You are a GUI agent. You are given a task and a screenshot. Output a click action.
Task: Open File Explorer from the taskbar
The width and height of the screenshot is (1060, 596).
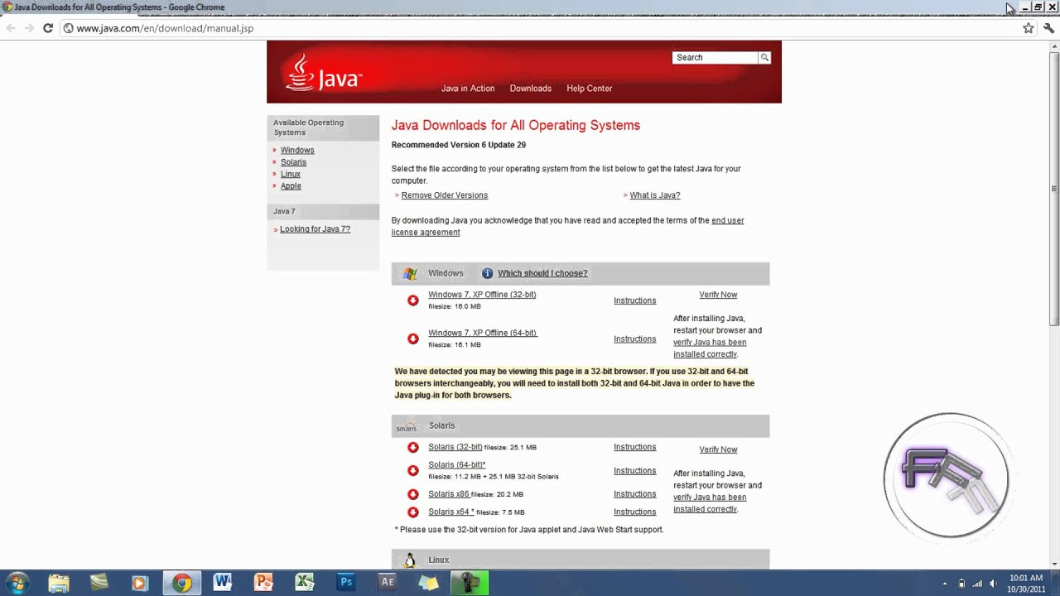tap(59, 583)
